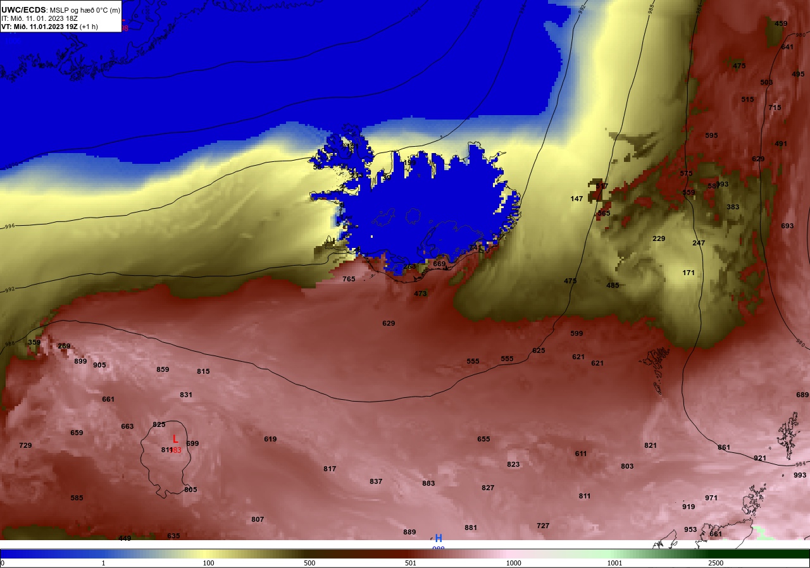
Task: Click the height value 595
Action: coord(711,135)
